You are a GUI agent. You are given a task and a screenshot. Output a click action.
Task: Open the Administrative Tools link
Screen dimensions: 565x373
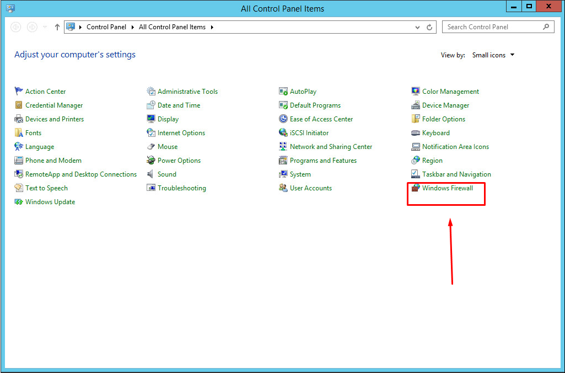pyautogui.click(x=187, y=92)
